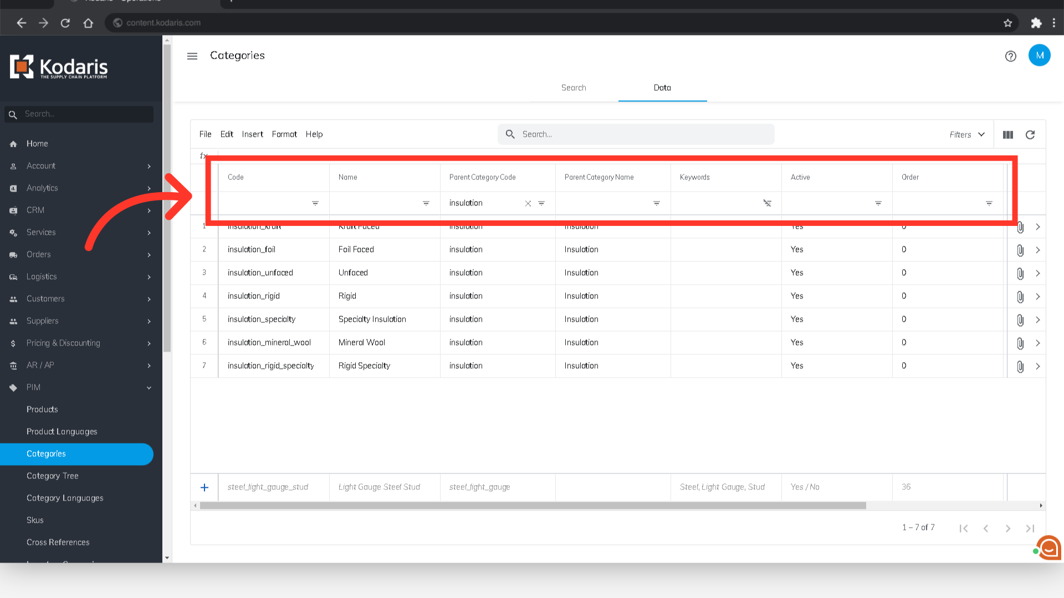The width and height of the screenshot is (1064, 598).
Task: Click the plus icon to add row
Action: tap(204, 487)
